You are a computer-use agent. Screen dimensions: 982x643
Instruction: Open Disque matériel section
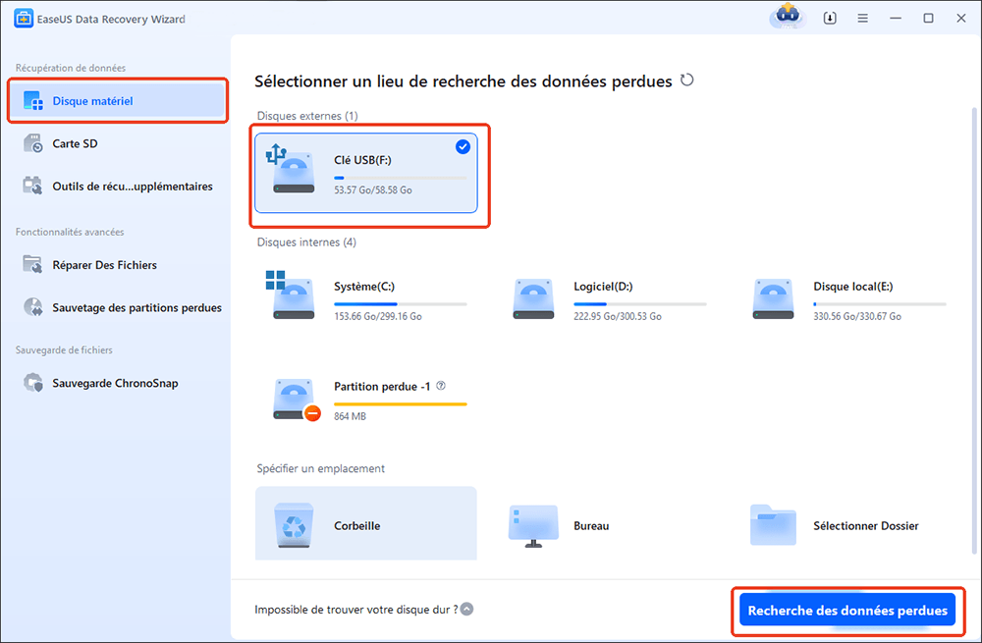[x=118, y=101]
